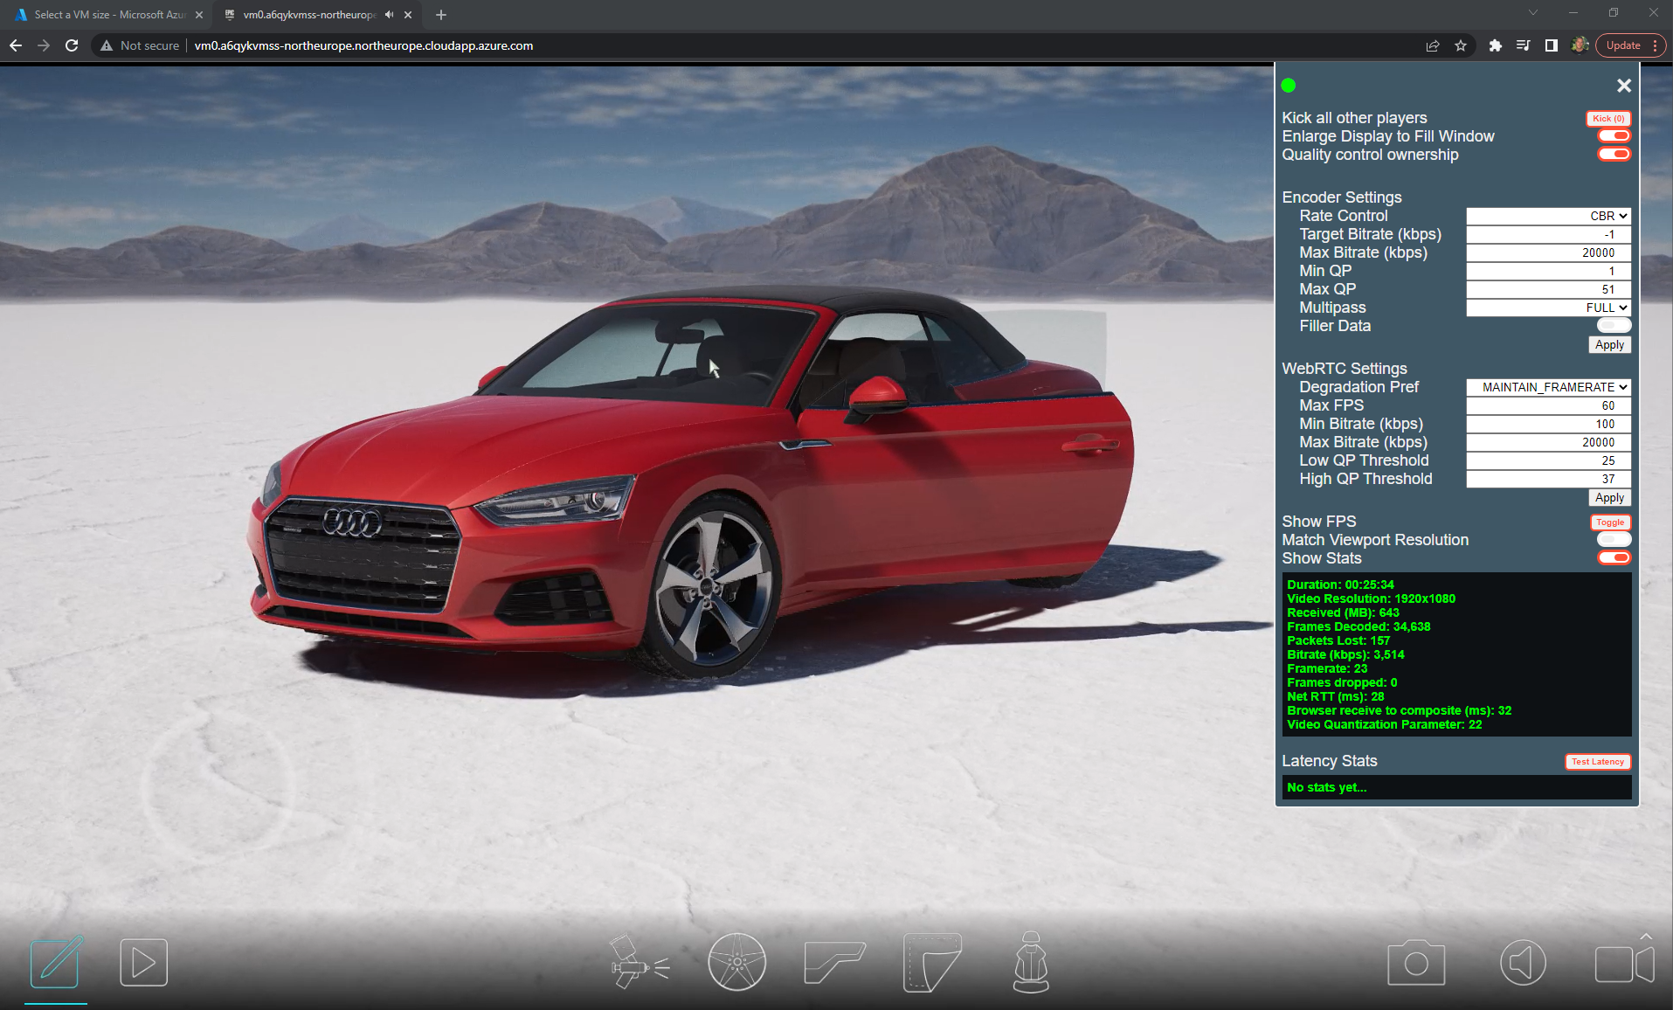Close the settings panel with X
Screen dimensions: 1673x1010
[1623, 86]
